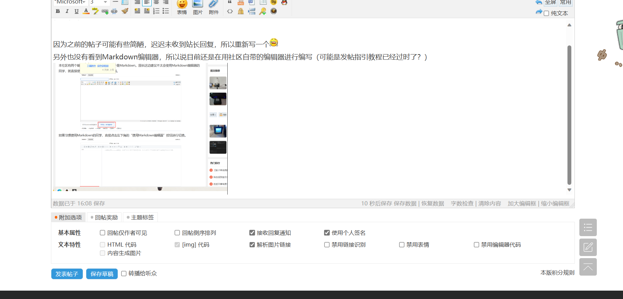Click the 发表帖子 publish button
Viewport: 623px width, 299px height.
67,274
